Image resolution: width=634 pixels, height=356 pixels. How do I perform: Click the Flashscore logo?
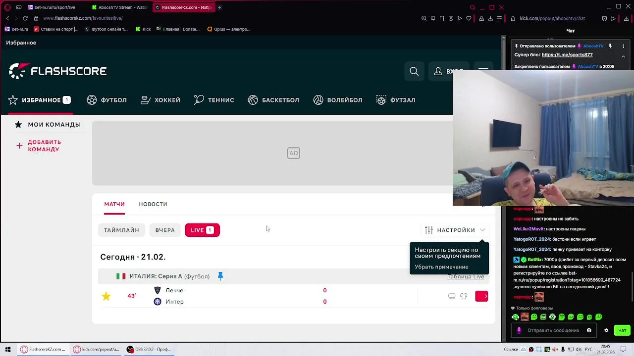pos(57,71)
